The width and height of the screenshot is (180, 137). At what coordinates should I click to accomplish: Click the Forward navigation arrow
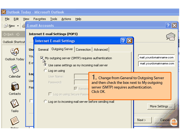coord(18,34)
